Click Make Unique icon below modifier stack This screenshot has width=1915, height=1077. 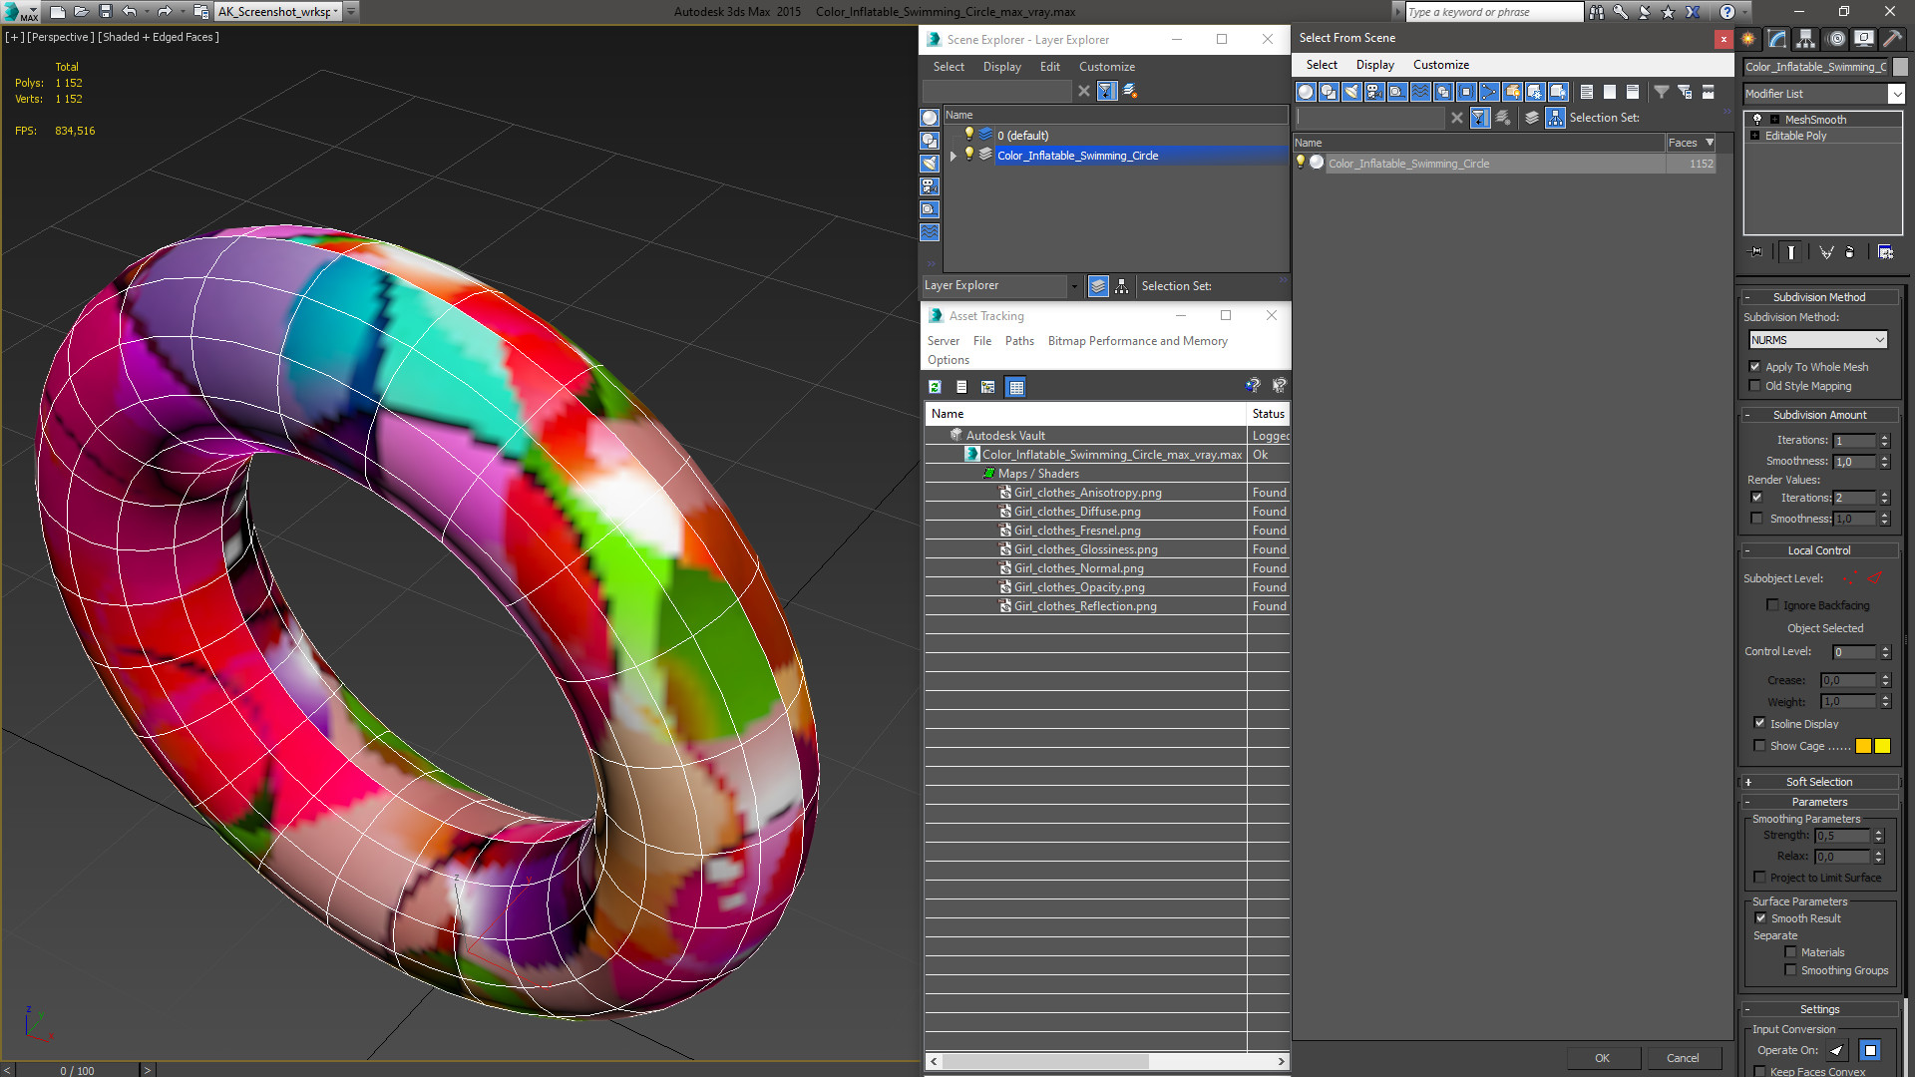click(x=1826, y=252)
